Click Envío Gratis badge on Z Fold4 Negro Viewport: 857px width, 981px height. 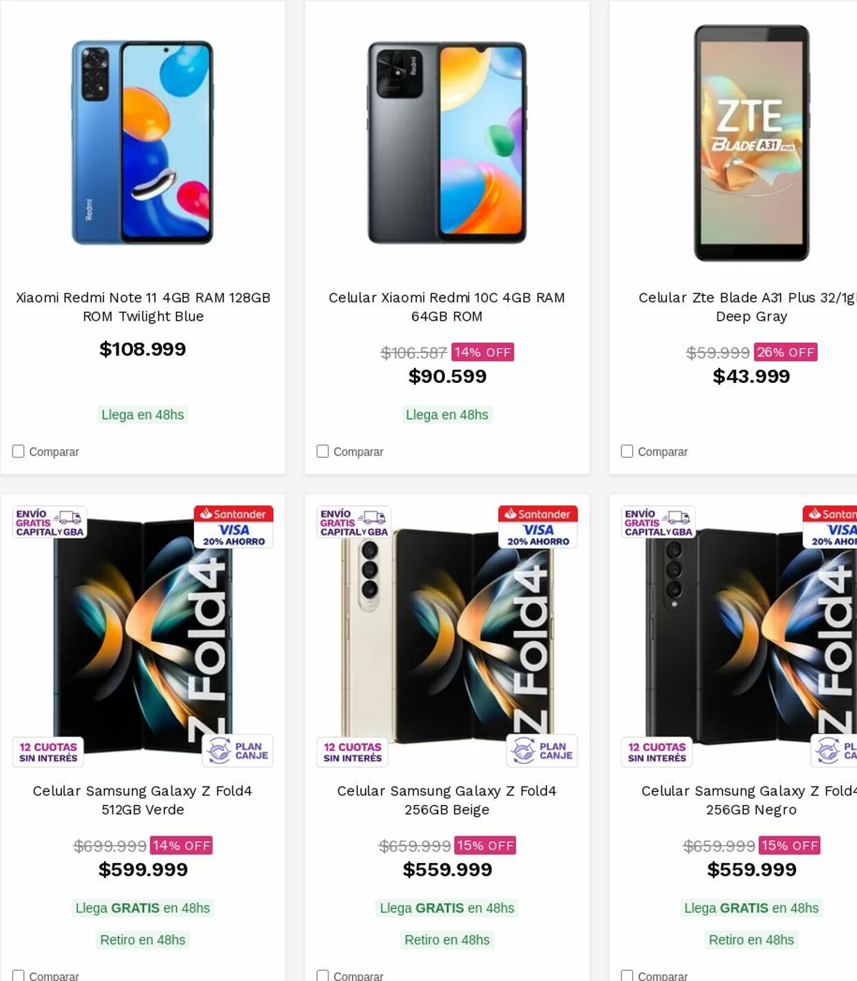click(x=658, y=523)
